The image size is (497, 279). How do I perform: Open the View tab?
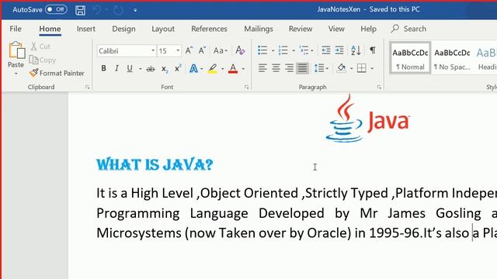(x=336, y=29)
